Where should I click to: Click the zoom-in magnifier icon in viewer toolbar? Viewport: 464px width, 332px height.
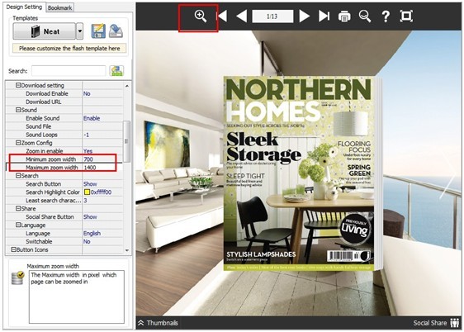point(201,16)
